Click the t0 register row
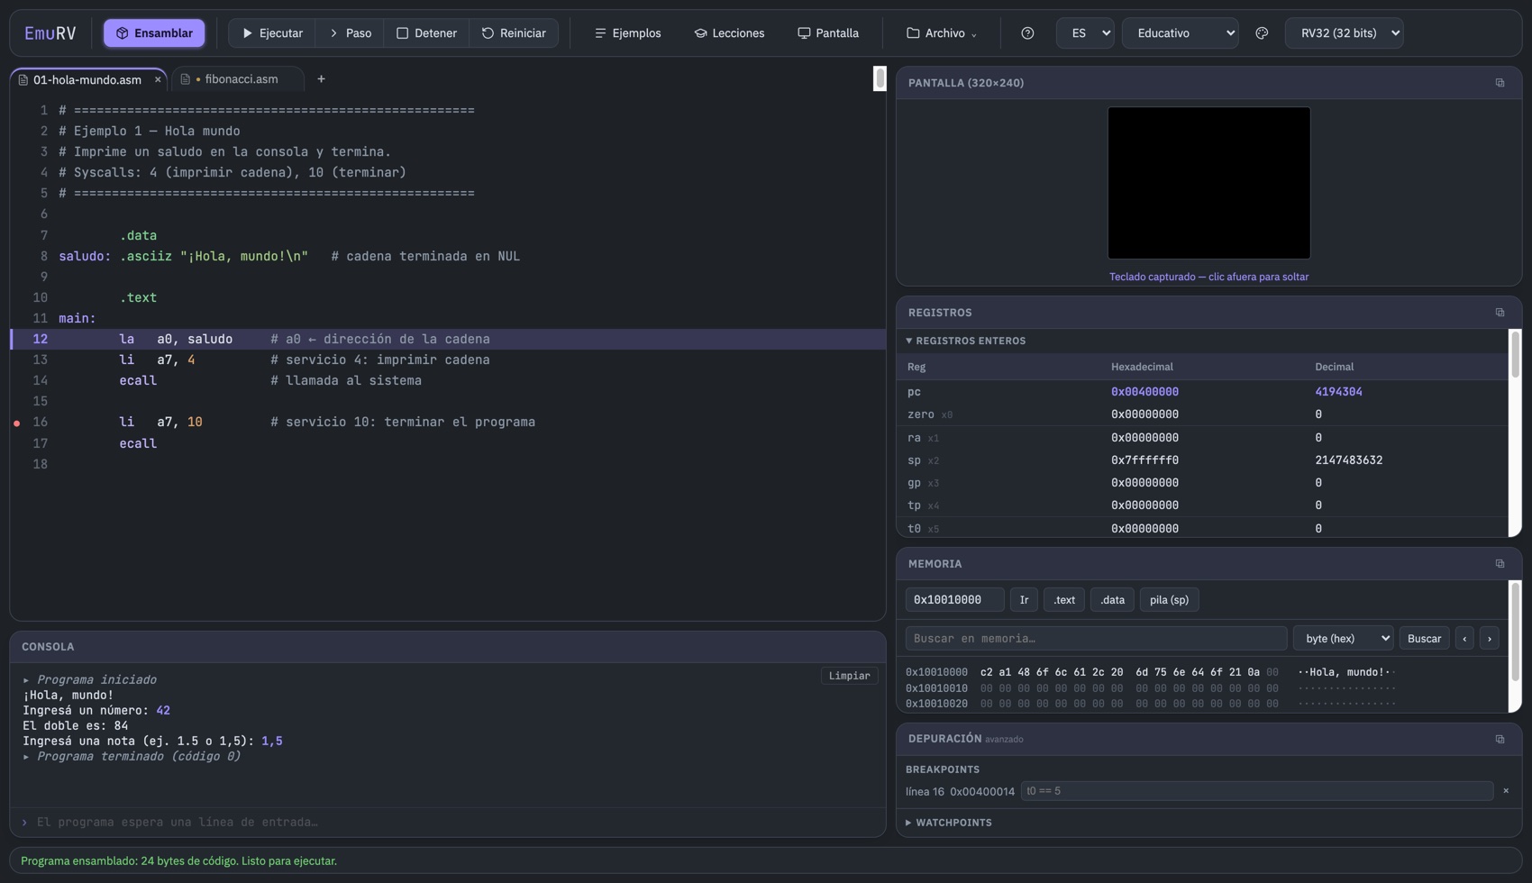The height and width of the screenshot is (883, 1532). (1202, 529)
